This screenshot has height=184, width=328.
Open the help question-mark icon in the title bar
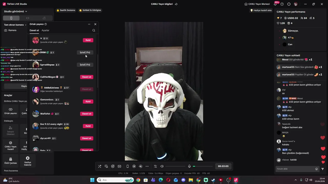pyautogui.click(x=282, y=4)
